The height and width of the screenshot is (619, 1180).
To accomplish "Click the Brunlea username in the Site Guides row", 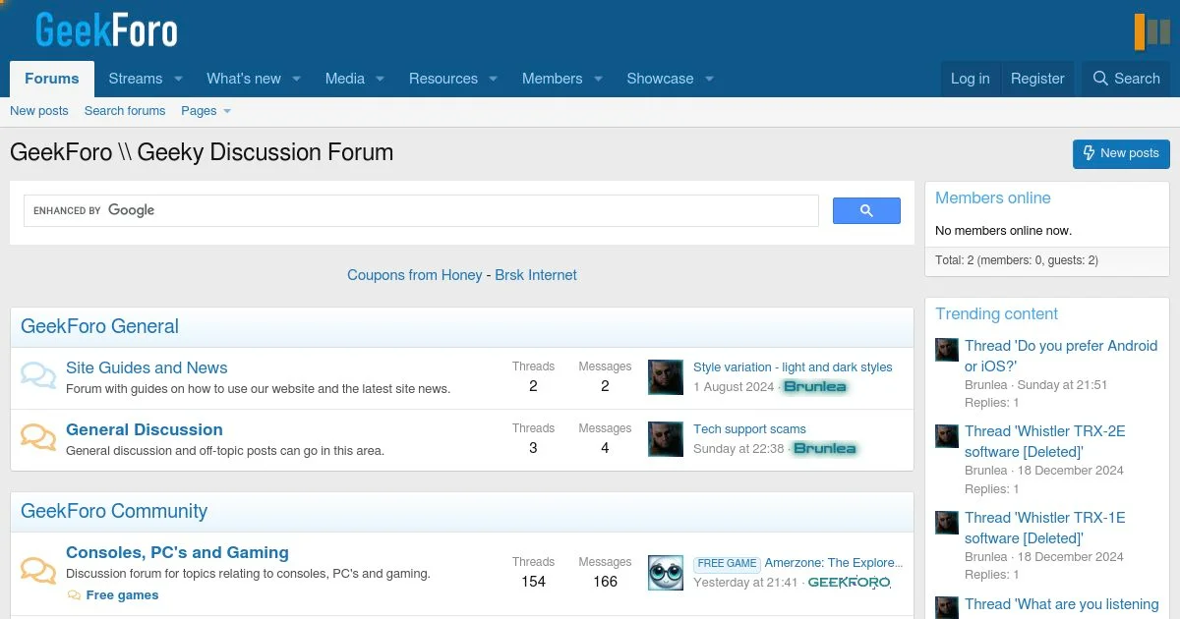I will pyautogui.click(x=815, y=387).
